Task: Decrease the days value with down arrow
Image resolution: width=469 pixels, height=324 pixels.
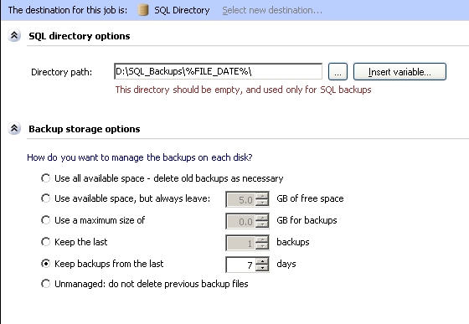Action: click(x=262, y=268)
